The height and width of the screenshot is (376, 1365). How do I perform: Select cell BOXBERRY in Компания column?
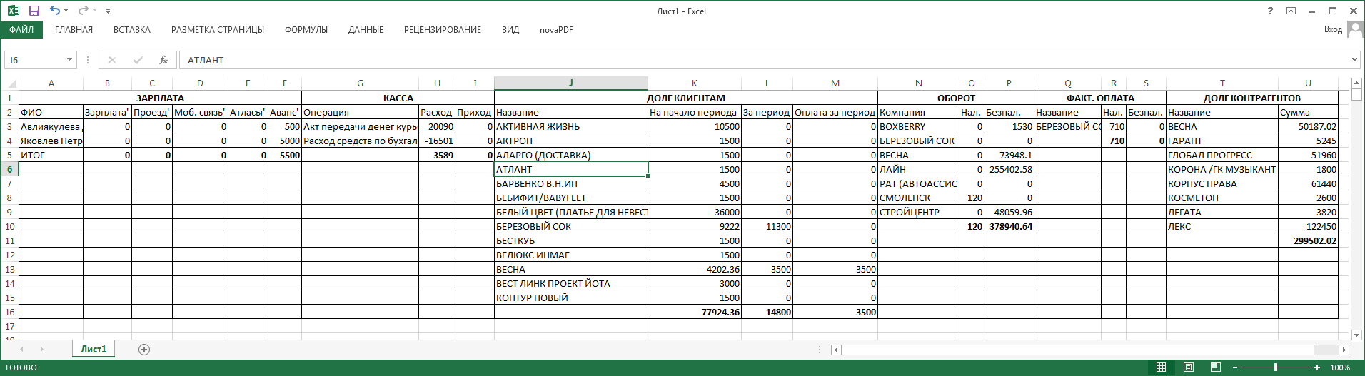click(918, 126)
